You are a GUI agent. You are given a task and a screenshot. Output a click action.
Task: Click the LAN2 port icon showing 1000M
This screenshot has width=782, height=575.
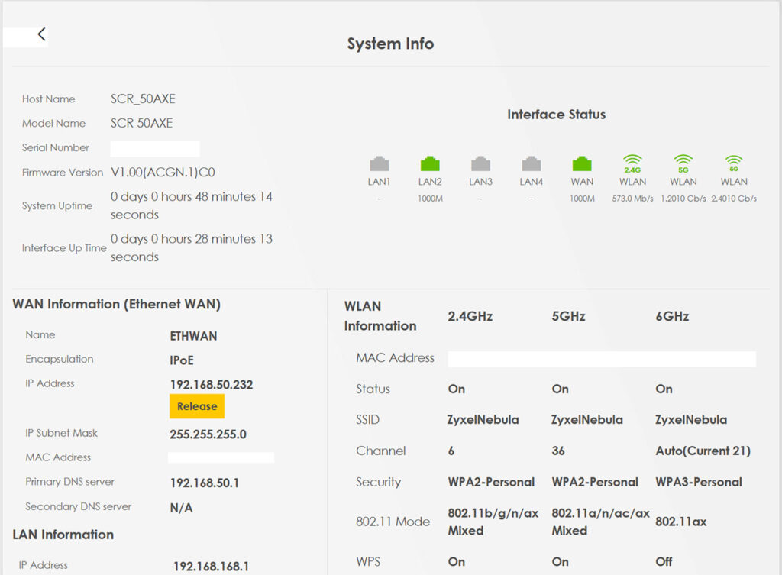pos(429,163)
